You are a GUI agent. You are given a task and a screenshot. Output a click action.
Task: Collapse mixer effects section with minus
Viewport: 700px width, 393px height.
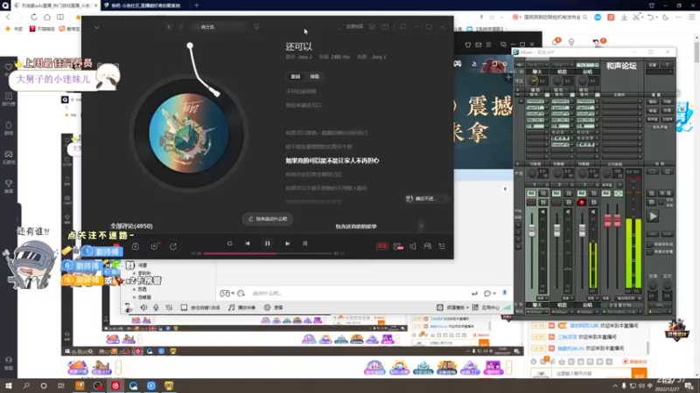coord(521,101)
